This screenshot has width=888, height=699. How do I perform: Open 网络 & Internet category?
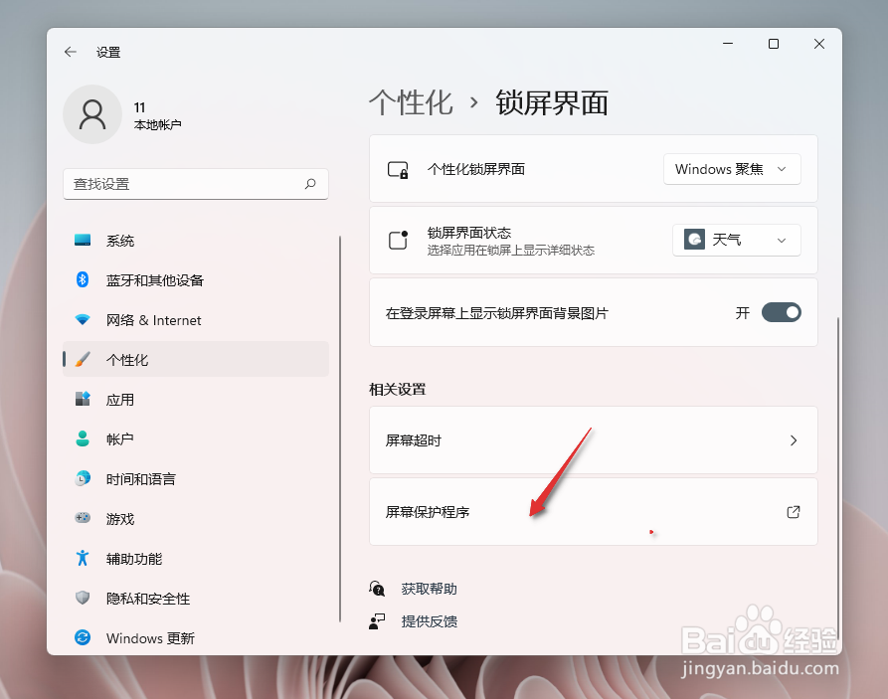pos(195,319)
